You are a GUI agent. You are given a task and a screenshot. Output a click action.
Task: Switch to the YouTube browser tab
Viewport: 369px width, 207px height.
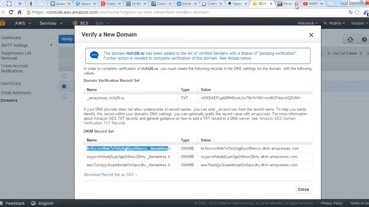313,3
